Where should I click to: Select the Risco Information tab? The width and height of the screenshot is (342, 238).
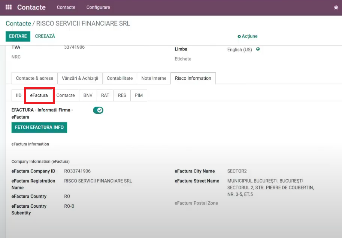193,78
